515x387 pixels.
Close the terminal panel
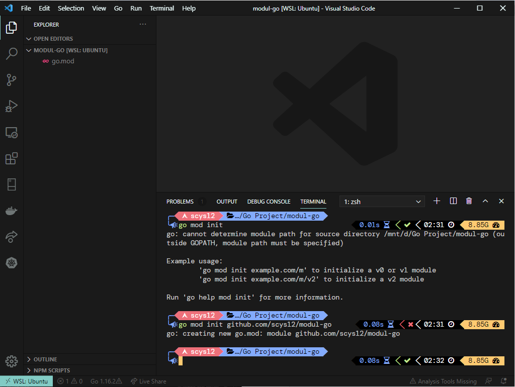[501, 201]
